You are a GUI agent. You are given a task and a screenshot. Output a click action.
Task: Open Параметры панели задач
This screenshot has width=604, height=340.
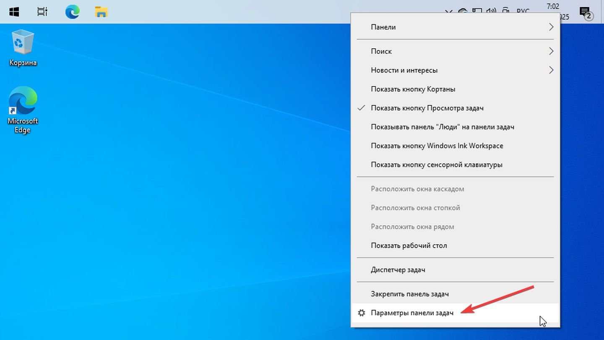(x=455, y=313)
